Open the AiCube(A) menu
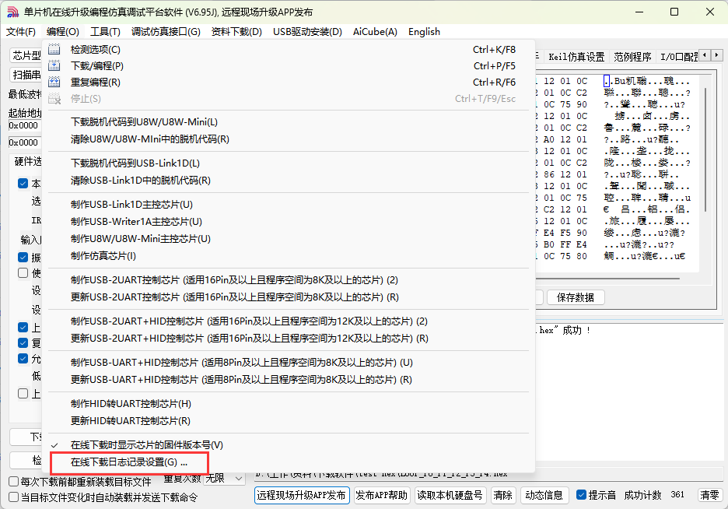This screenshot has height=509, width=728. coord(375,32)
